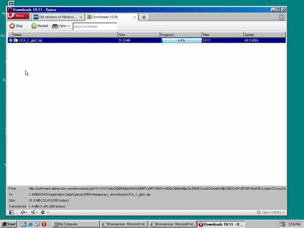The image size is (304, 228).
Task: Click the 49.5 KB/s speed cell
Action: click(251, 40)
